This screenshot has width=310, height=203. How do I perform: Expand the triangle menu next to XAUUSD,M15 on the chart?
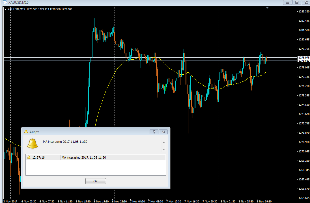(6, 9)
